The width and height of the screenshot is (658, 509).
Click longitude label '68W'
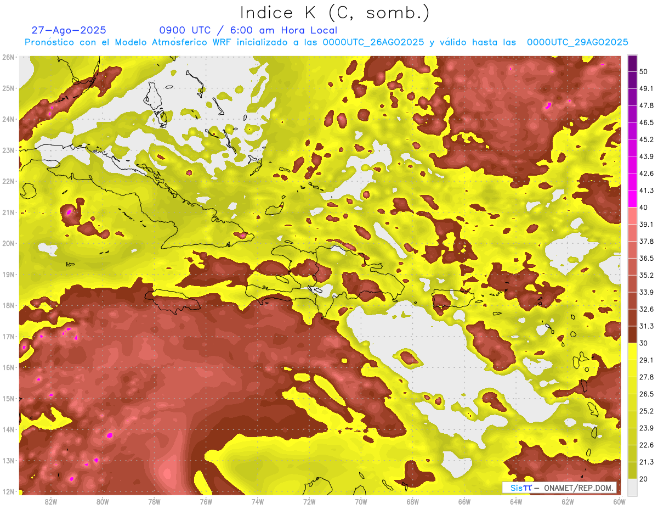412,501
